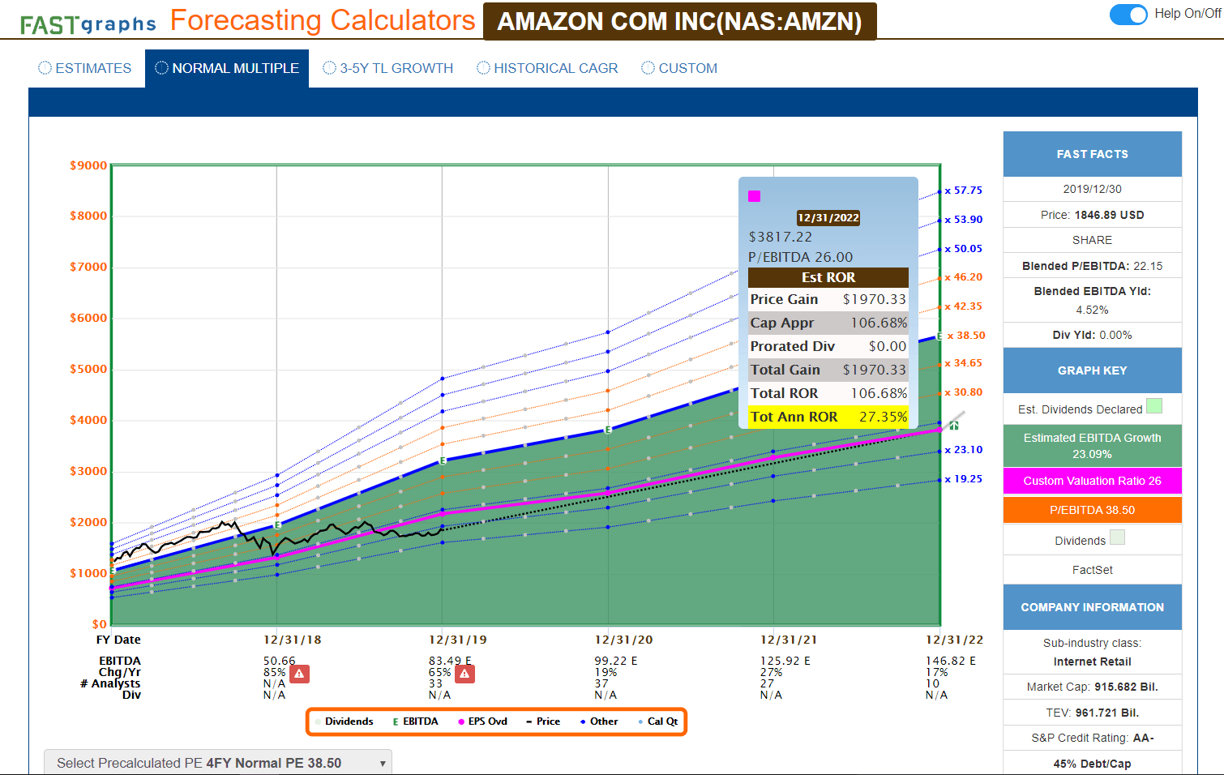This screenshot has height=775, width=1224.
Task: Click the 125.92 E EBITDA estimate
Action: pyautogui.click(x=785, y=661)
